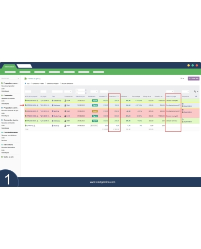Viewport: 201px width, 249px height.
Task: Click the sidebar Interventions section icon
Action: coord(2,145)
